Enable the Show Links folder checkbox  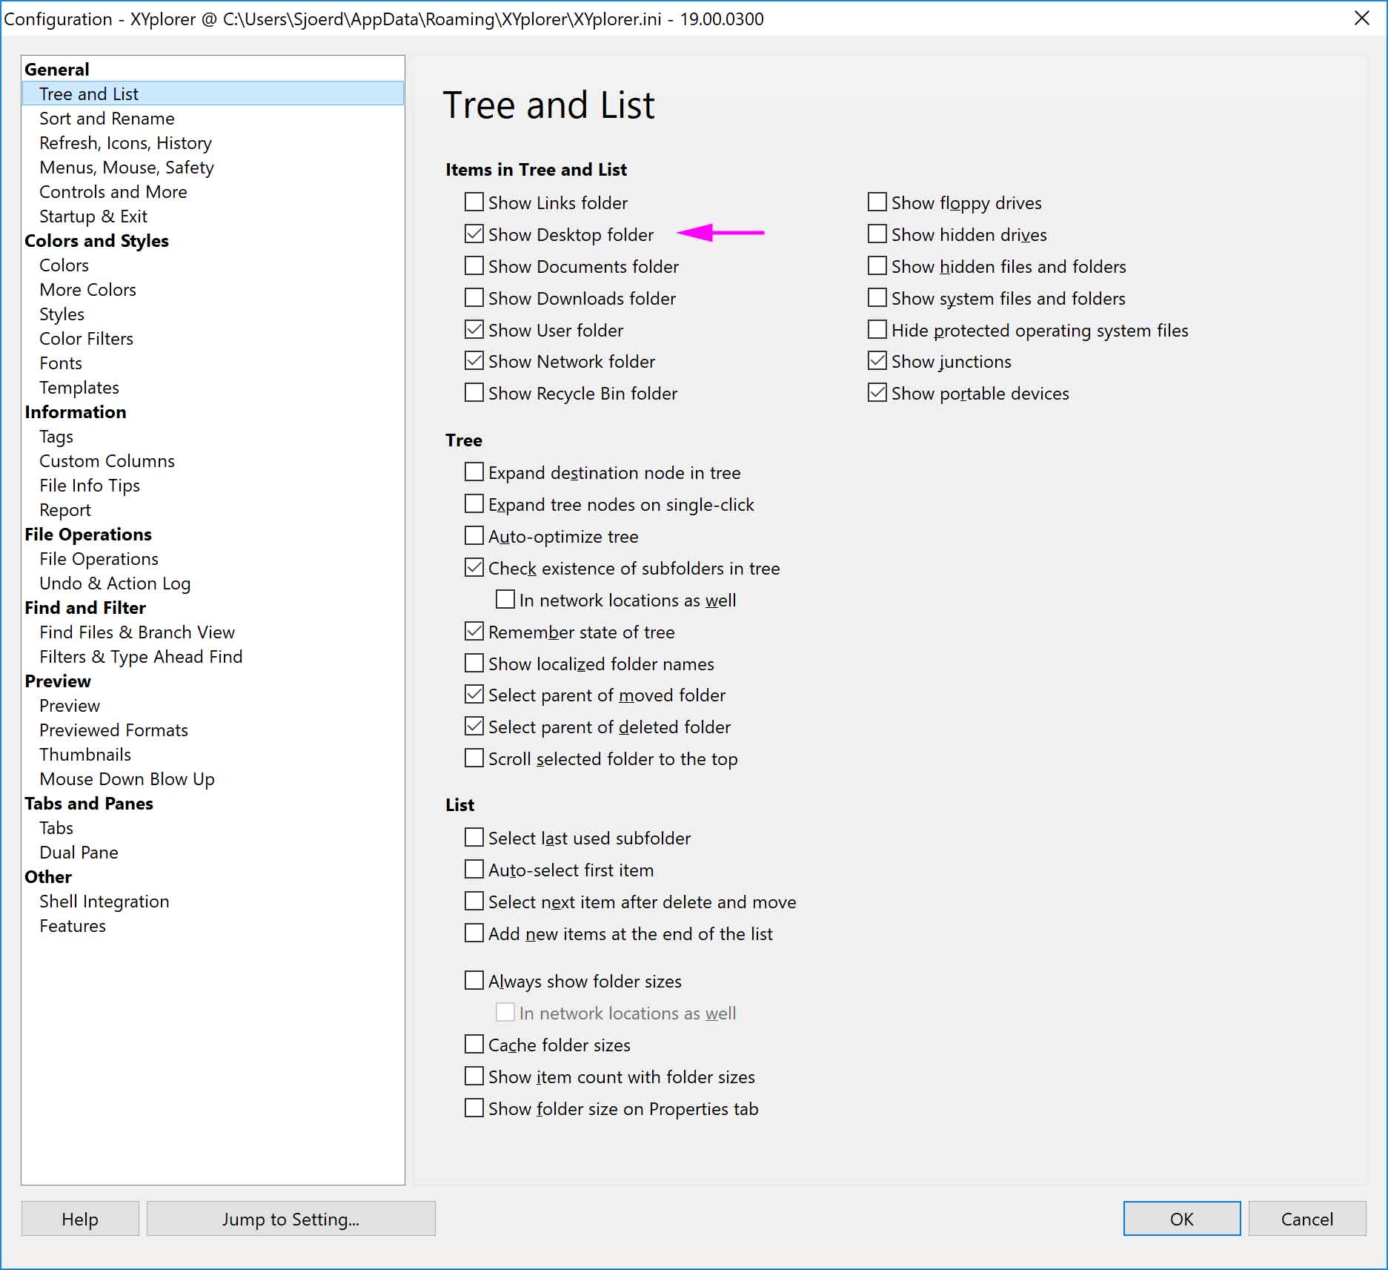coord(474,202)
